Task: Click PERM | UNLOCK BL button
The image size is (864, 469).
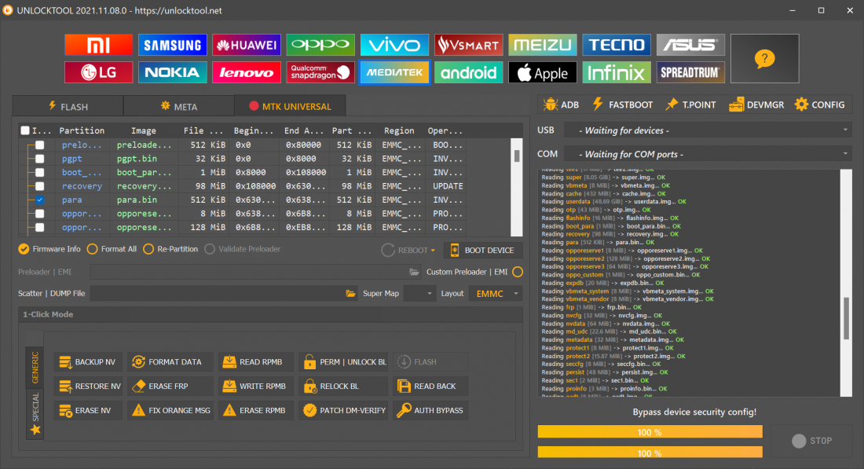Action: click(344, 362)
